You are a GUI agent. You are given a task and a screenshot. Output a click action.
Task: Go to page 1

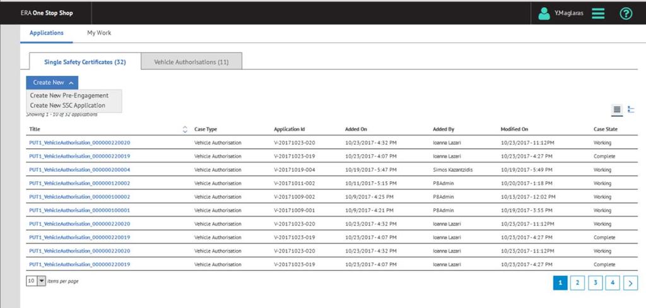[560, 283]
